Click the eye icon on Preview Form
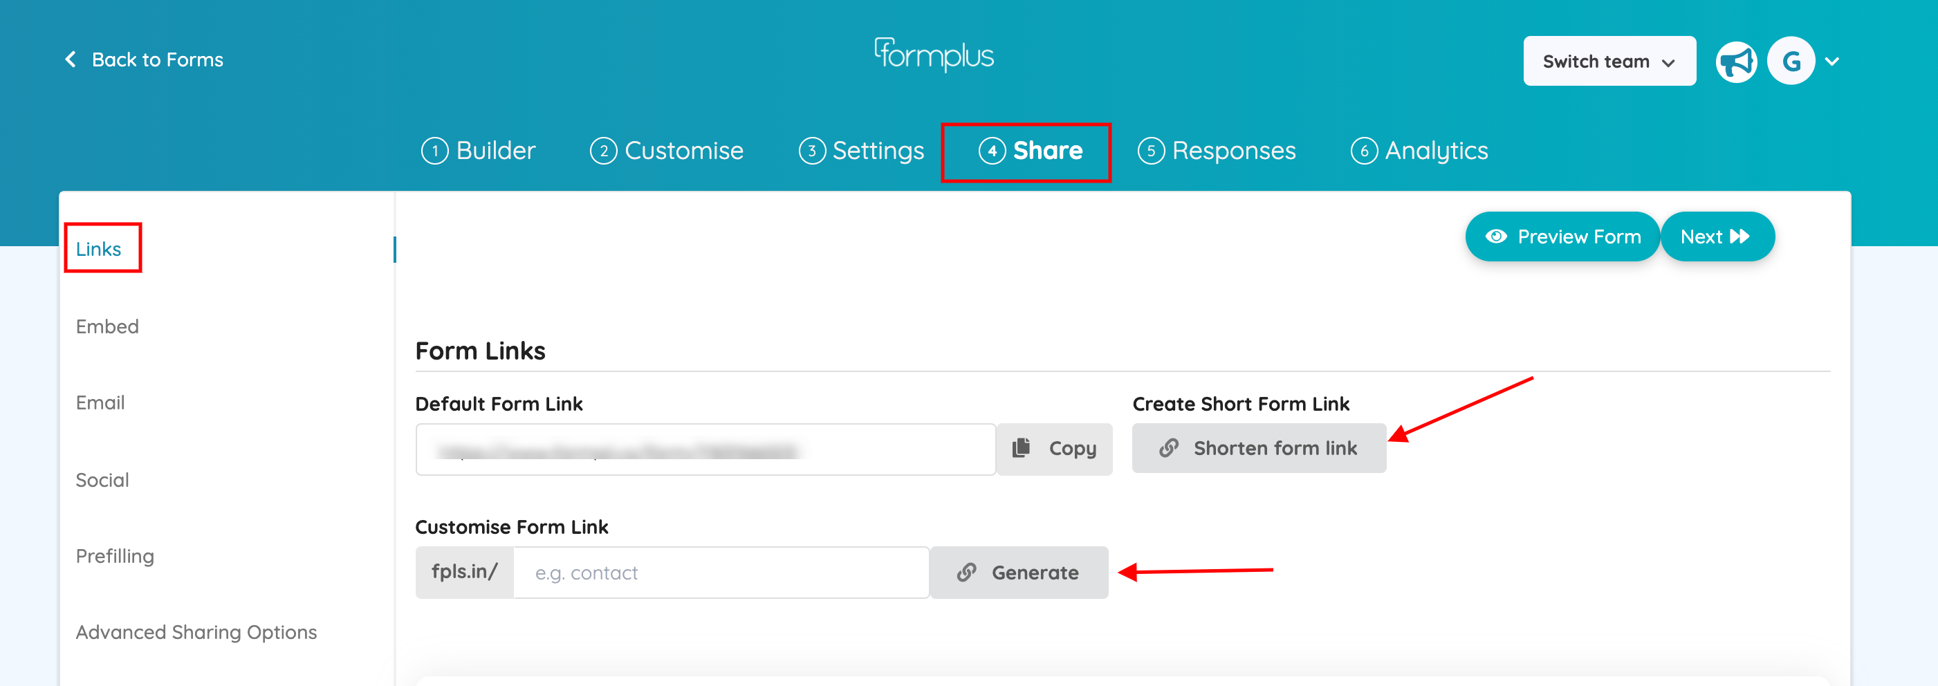The image size is (1938, 686). 1495,237
